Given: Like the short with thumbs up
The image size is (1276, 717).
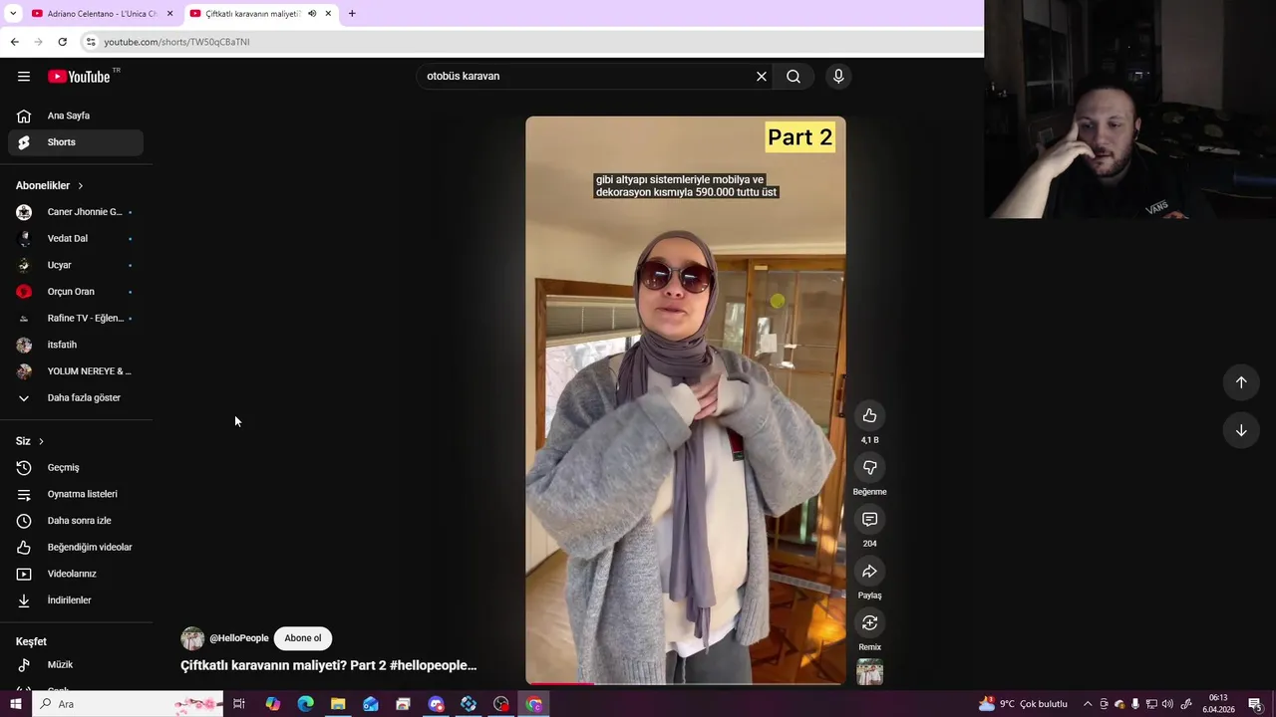Looking at the screenshot, I should point(869,415).
